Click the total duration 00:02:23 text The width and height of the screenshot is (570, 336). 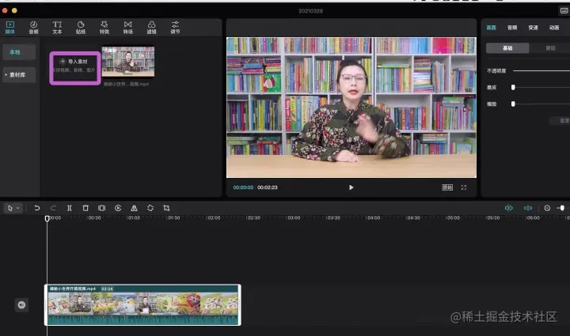point(268,187)
